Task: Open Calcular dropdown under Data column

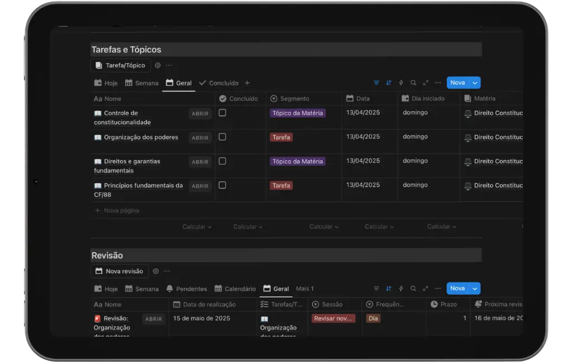Action: [x=379, y=226]
